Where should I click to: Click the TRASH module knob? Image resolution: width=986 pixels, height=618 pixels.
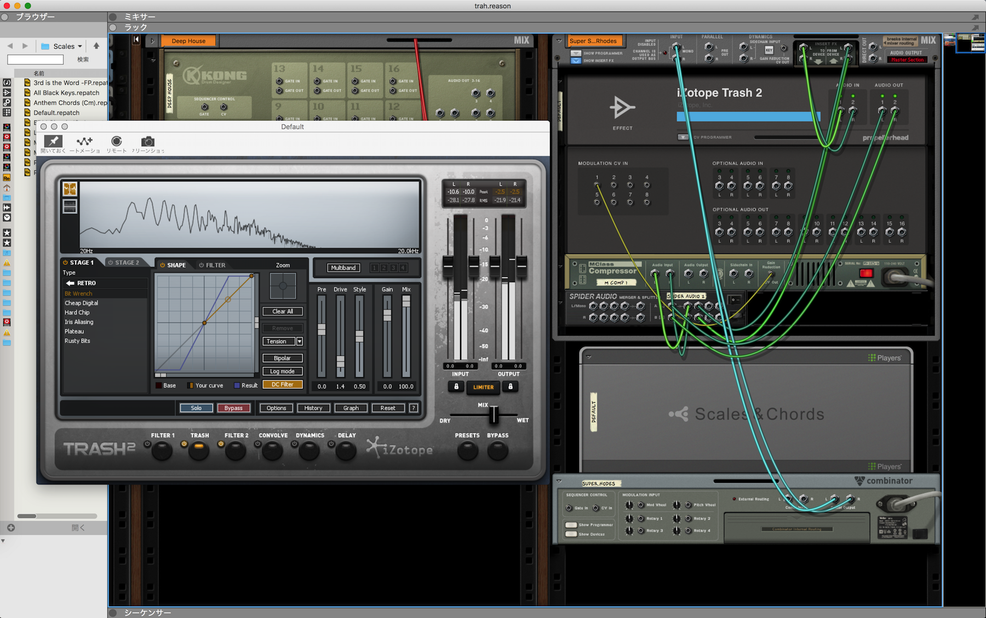pyautogui.click(x=199, y=450)
